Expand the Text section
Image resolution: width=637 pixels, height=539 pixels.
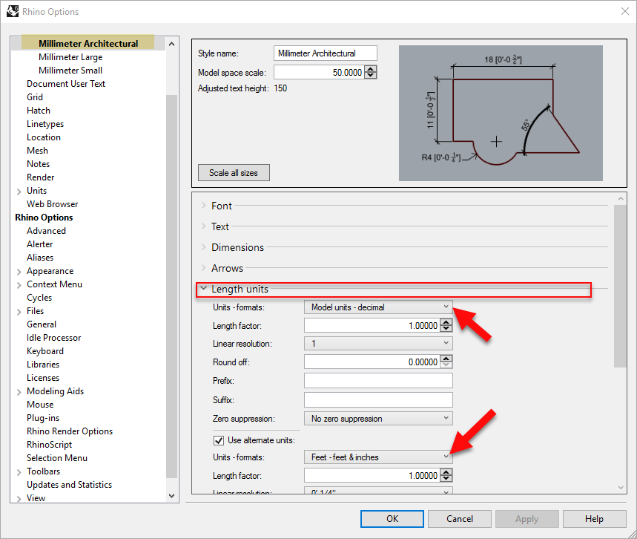[x=203, y=226]
